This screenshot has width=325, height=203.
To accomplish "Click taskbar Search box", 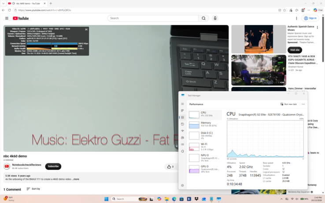I will point(129,199).
